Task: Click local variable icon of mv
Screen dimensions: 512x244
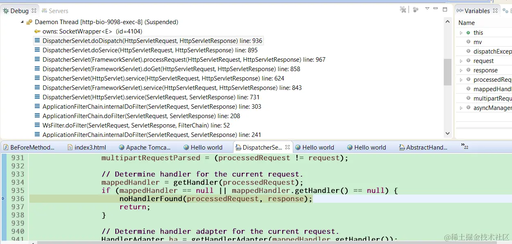Action: click(x=468, y=42)
